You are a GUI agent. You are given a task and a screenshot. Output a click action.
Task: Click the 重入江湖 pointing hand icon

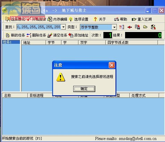134,19
